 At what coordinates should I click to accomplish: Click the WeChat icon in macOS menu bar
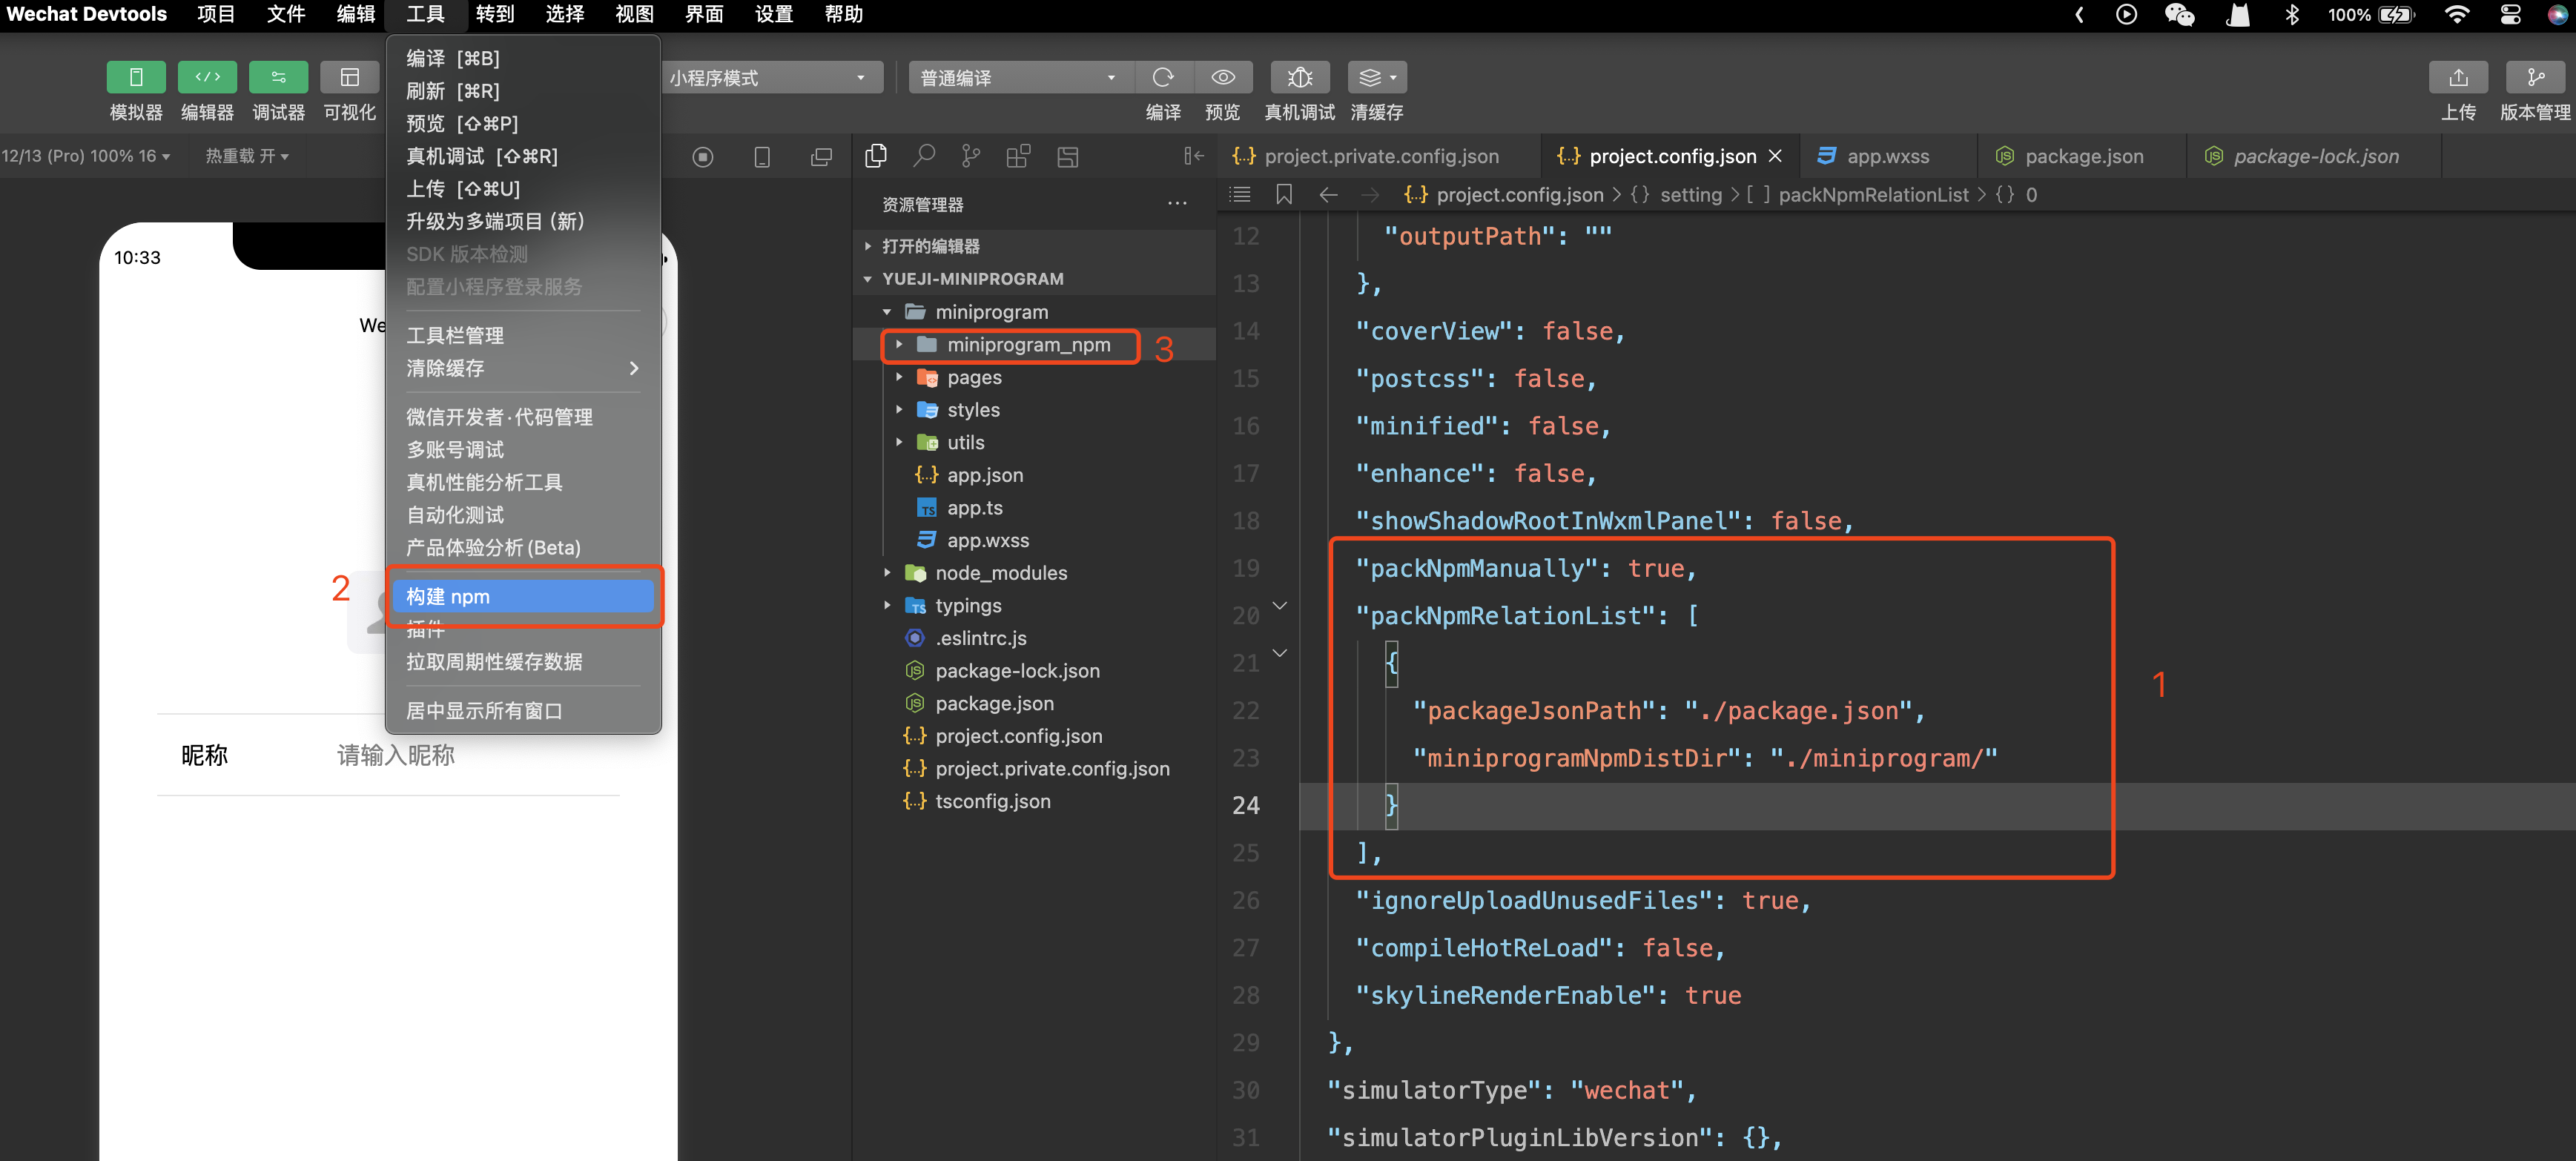[2179, 14]
